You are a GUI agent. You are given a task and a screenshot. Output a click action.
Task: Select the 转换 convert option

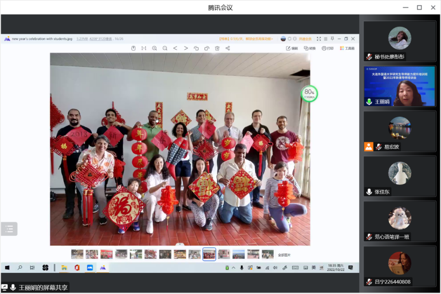coord(310,48)
